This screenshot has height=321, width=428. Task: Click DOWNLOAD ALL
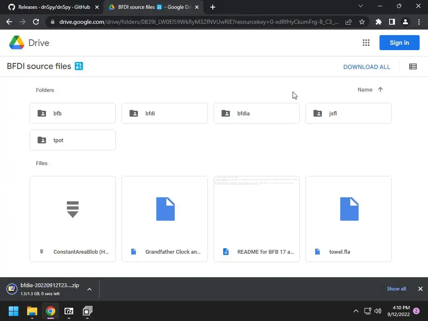367,67
